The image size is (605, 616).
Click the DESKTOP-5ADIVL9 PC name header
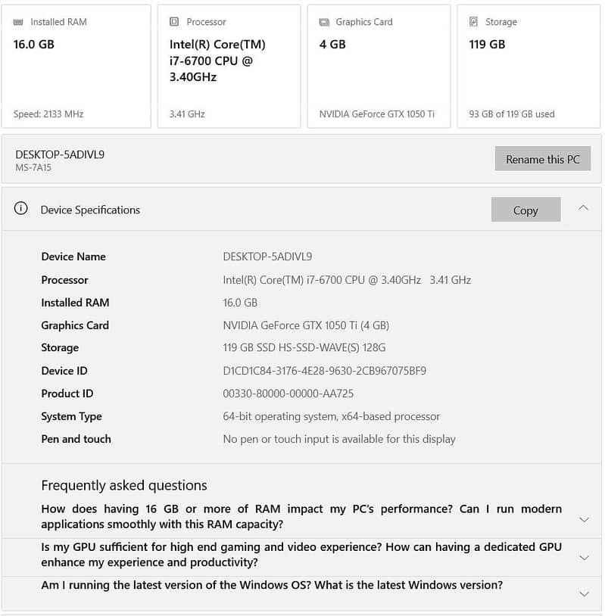(60, 154)
